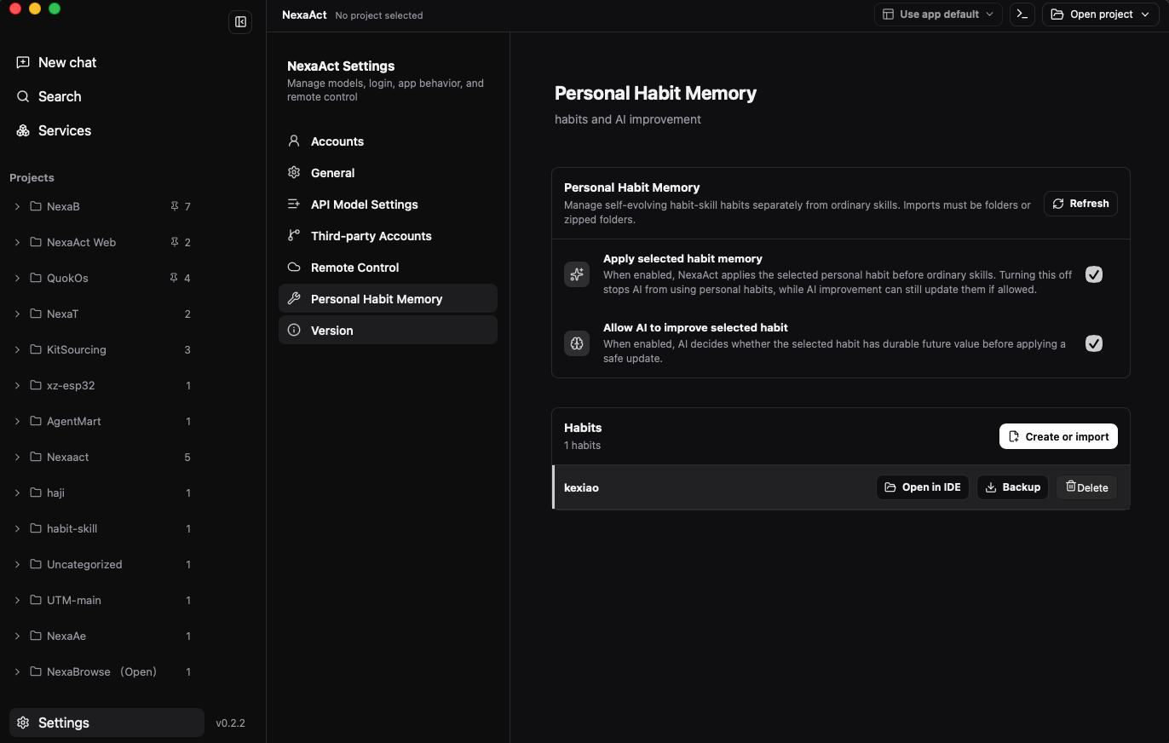
Task: Collapse the sidebar with the panel toggle icon
Action: point(240,22)
